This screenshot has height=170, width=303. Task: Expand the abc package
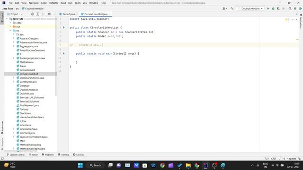[x=14, y=34]
